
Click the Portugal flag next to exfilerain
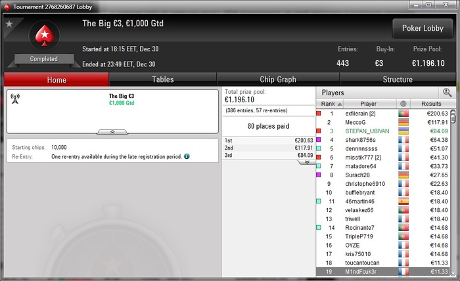tap(403, 114)
